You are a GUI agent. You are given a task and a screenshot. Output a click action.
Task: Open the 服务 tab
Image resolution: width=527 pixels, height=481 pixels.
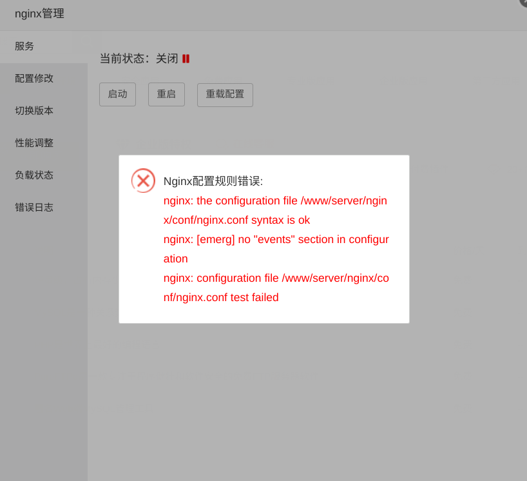44,46
